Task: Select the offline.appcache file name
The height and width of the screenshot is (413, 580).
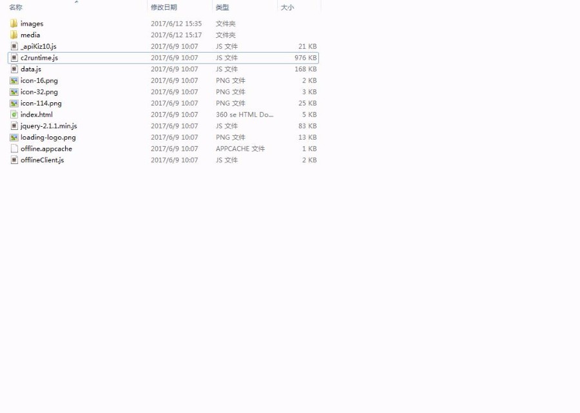Action: [45, 149]
